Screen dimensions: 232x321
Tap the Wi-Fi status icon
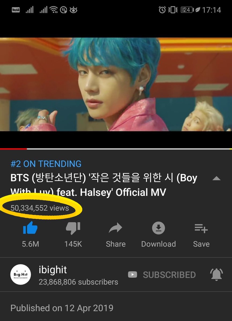point(54,10)
